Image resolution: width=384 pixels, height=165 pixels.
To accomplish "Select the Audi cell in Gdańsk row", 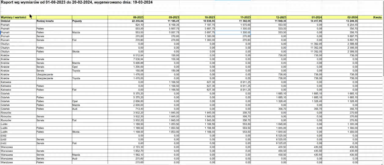I will coord(90,109).
